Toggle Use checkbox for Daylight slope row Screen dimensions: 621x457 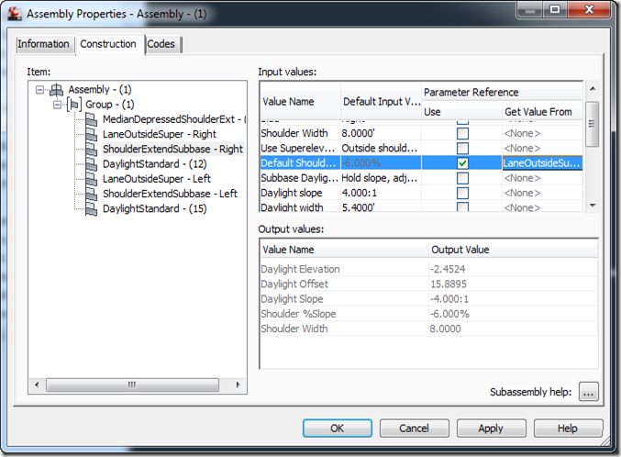[462, 193]
